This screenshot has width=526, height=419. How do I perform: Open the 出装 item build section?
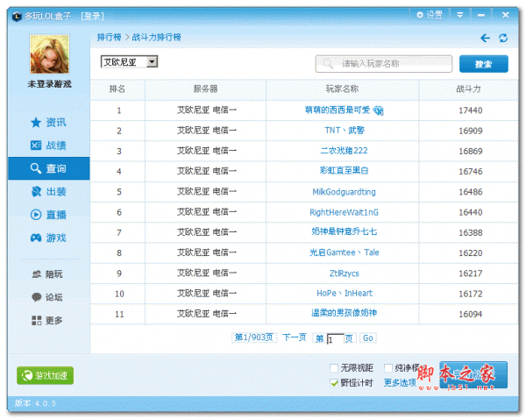click(48, 192)
